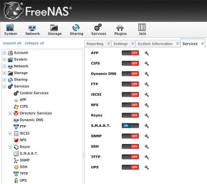Expand the iSCSI tree node

(x=10, y=133)
